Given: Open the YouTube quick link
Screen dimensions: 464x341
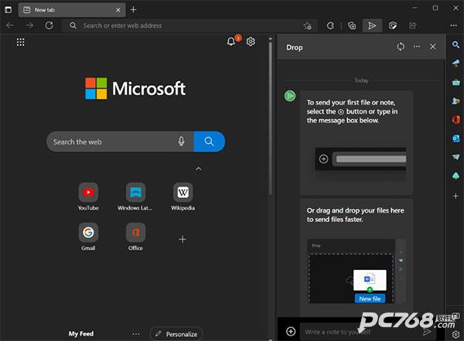Looking at the screenshot, I should click(x=88, y=196).
